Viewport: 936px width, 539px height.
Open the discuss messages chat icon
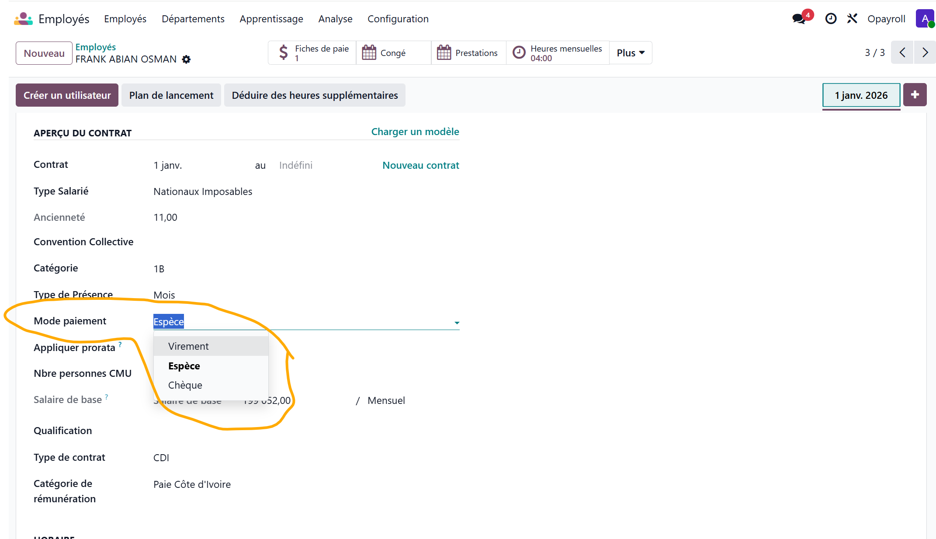tap(799, 19)
